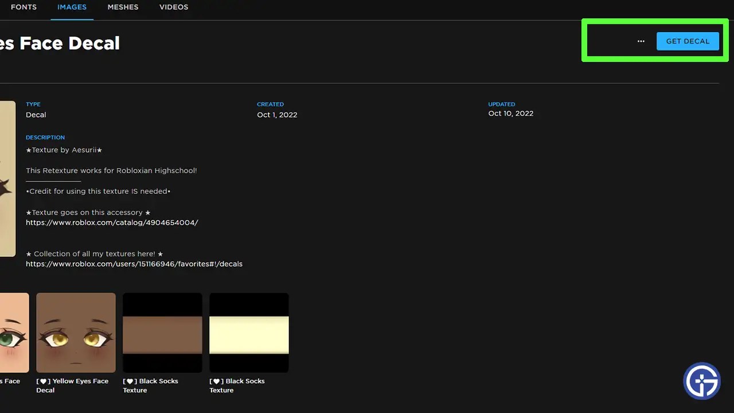Click the Yellow Eyes Face Decal title

(72, 385)
